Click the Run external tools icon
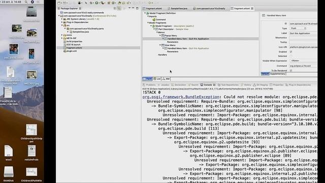 102,3
